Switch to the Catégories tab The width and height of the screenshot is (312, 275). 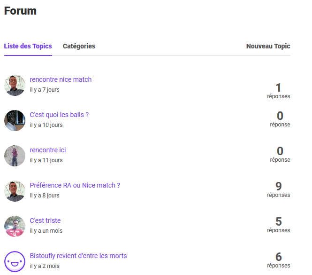pos(79,46)
